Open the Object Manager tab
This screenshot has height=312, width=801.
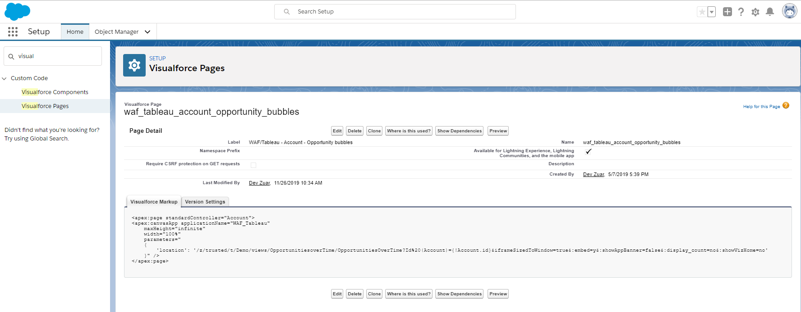(116, 32)
